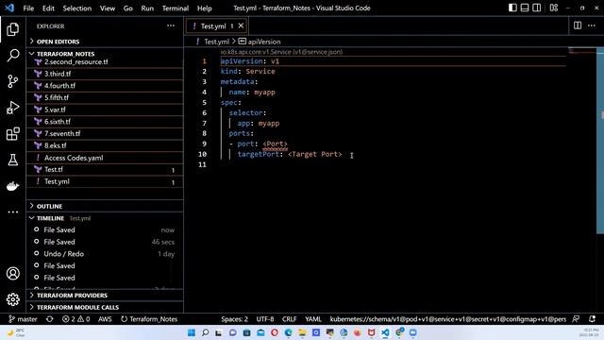604x340 pixels.
Task: Open Explorer views and more actions menu
Action: coord(171,25)
